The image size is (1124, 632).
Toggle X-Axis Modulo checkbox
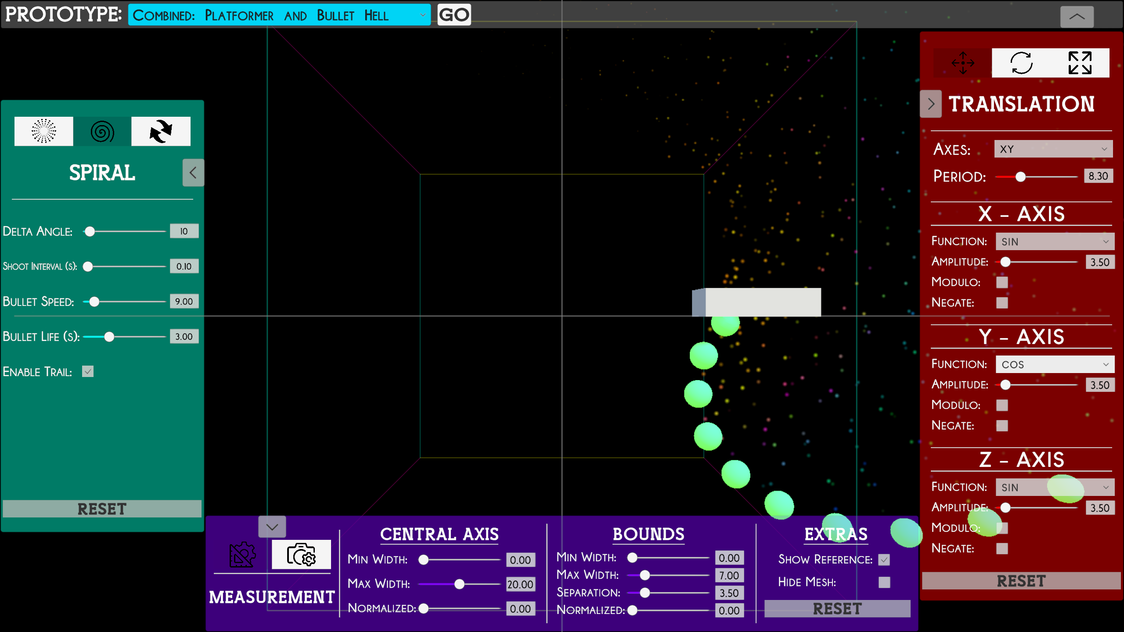tap(1002, 282)
